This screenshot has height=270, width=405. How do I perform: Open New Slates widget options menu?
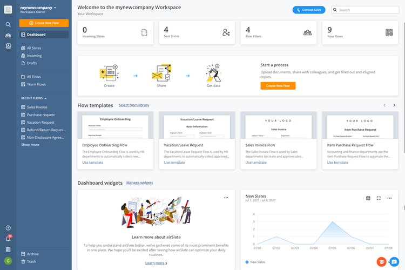click(389, 198)
